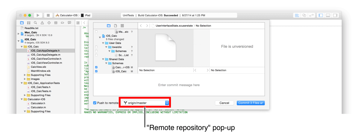Click the Run (play) button in toolbar

point(38,15)
